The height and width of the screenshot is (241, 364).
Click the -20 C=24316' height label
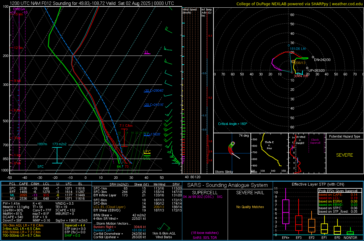[154, 105]
